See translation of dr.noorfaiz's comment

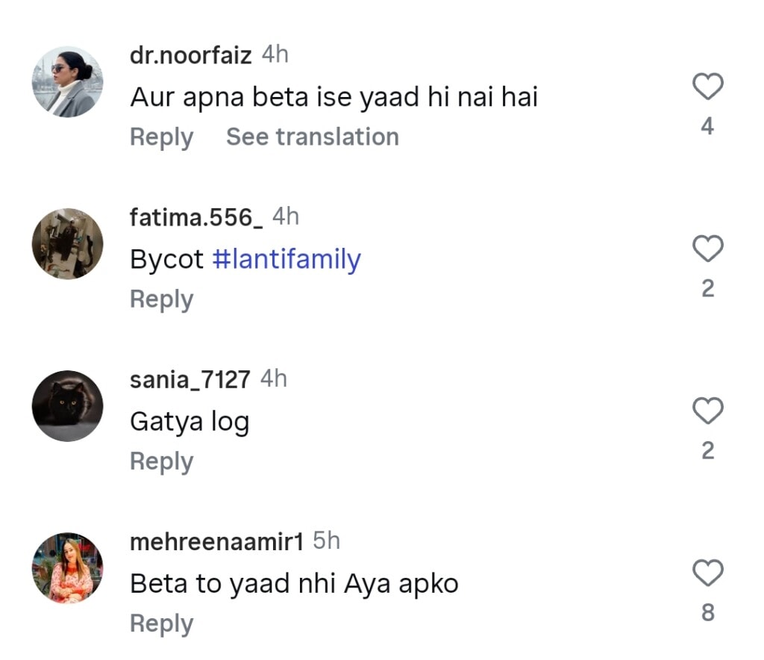pyautogui.click(x=312, y=137)
